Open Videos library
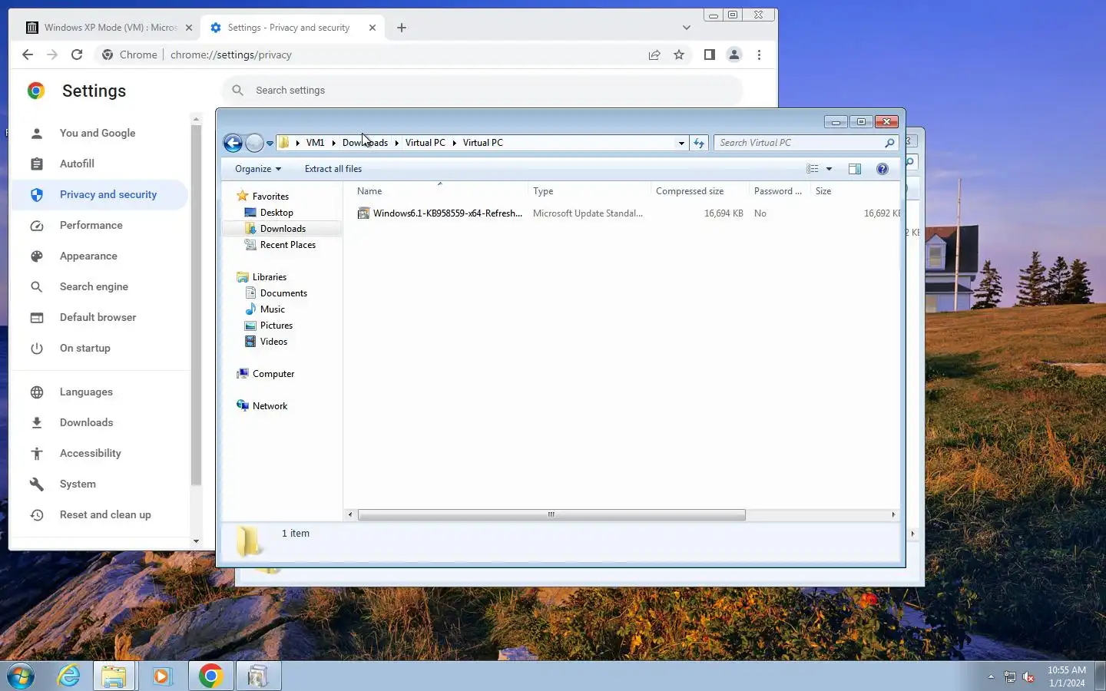Image resolution: width=1106 pixels, height=691 pixels. click(x=273, y=342)
